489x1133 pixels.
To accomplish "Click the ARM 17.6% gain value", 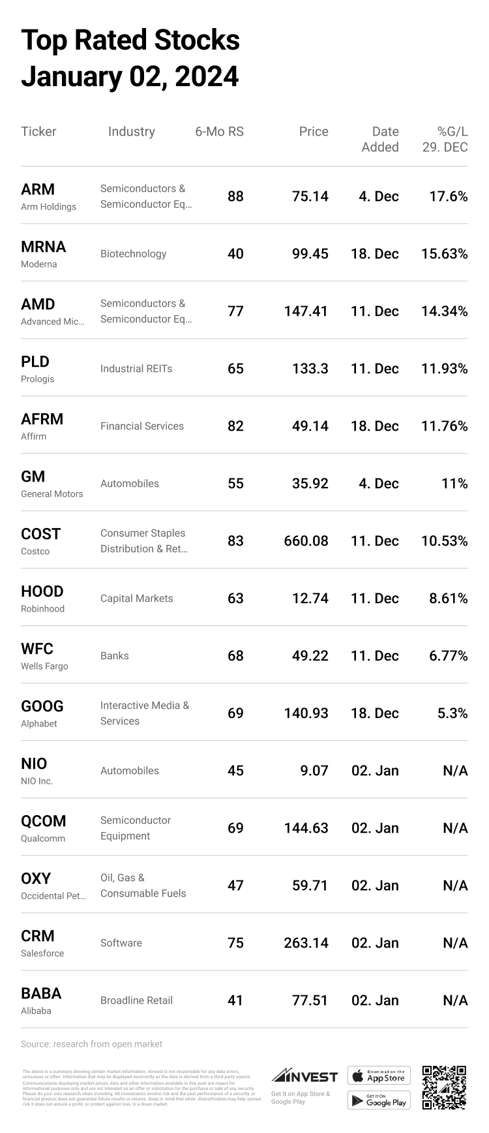I will tap(448, 196).
